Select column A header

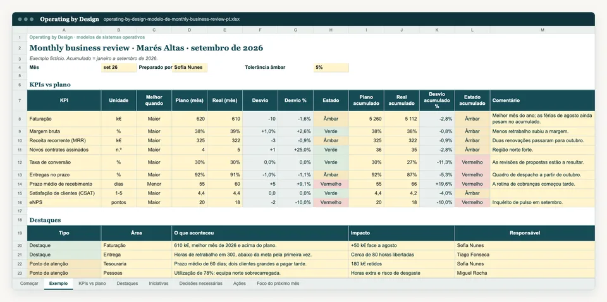(64, 30)
